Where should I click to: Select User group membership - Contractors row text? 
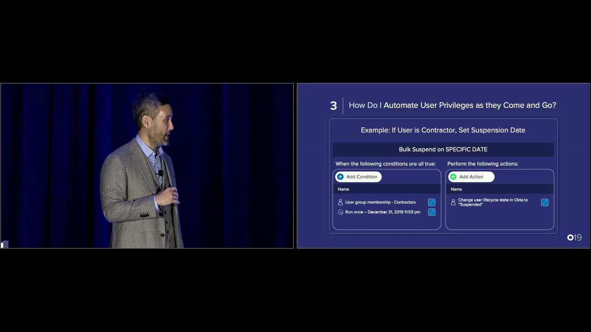pyautogui.click(x=380, y=202)
